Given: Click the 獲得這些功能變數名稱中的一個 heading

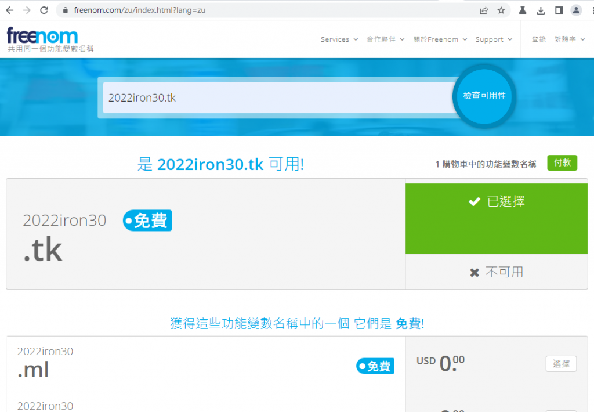Looking at the screenshot, I should tap(259, 323).
